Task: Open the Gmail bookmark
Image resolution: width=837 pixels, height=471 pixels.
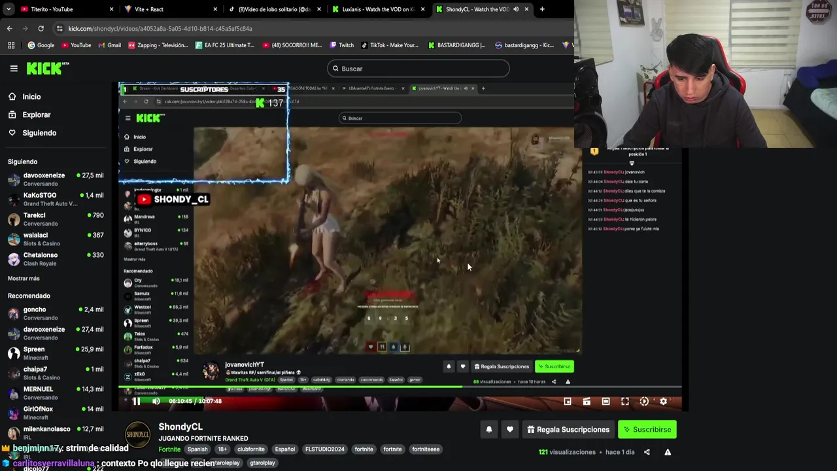Action: click(109, 45)
